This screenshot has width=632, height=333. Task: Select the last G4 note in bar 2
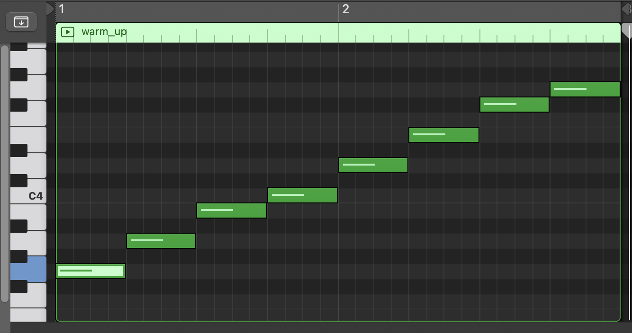[x=585, y=89]
